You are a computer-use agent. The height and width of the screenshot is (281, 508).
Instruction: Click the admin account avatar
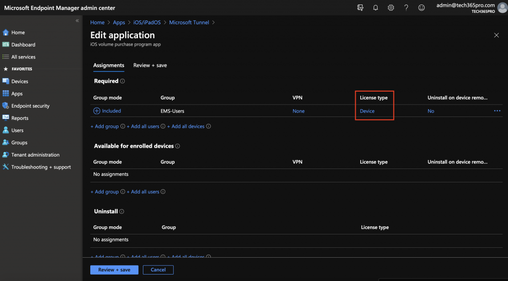pos(502,7)
